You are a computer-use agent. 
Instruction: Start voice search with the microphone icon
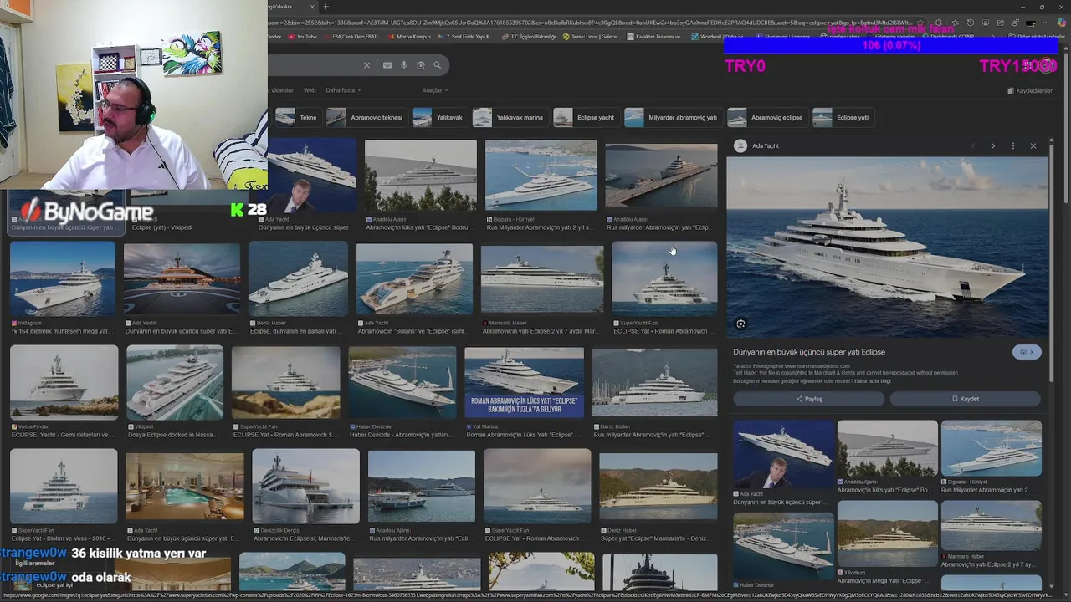pos(404,65)
